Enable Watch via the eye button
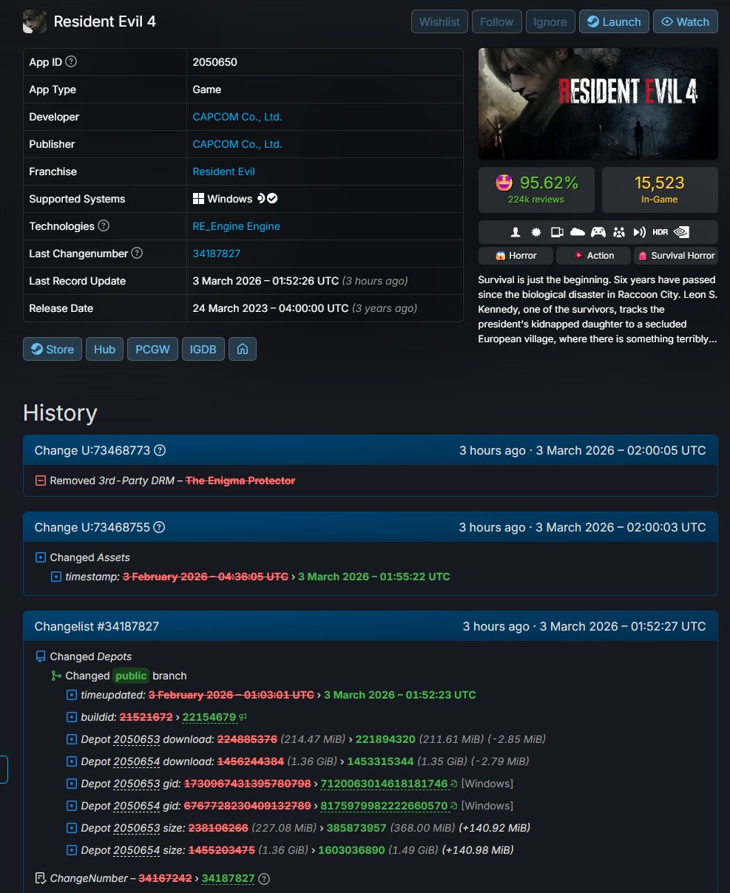 point(685,21)
